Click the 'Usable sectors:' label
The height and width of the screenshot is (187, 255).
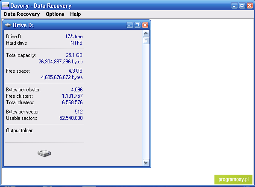[21, 118]
